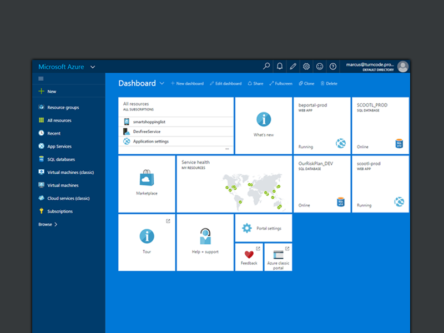The width and height of the screenshot is (444, 333).
Task: Click the Delete dashboard button
Action: tap(329, 84)
